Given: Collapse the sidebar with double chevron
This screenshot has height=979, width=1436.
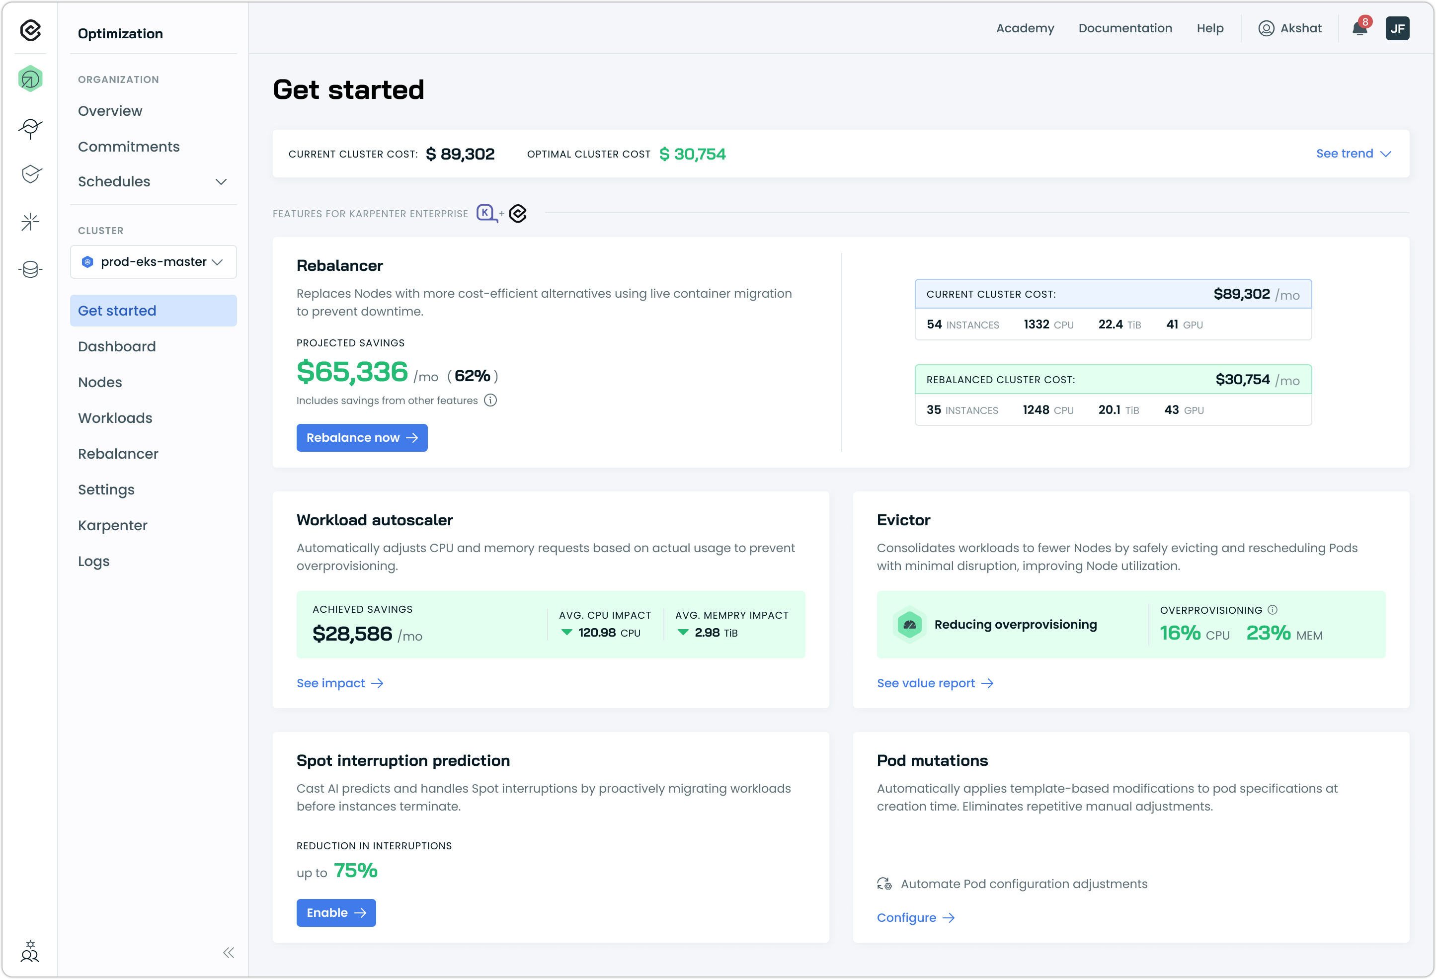Looking at the screenshot, I should 229,953.
